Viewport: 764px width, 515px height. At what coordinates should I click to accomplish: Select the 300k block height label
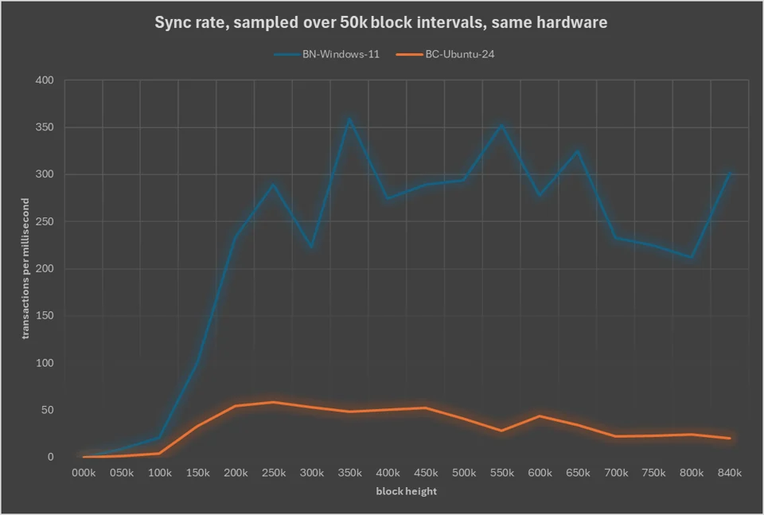click(312, 473)
